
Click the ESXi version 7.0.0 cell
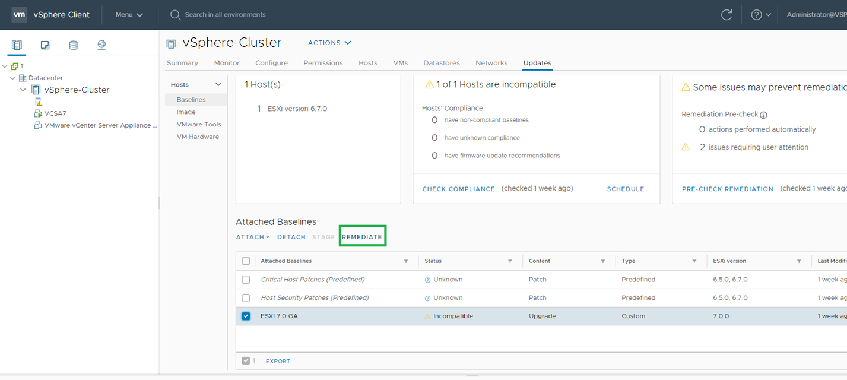click(722, 316)
